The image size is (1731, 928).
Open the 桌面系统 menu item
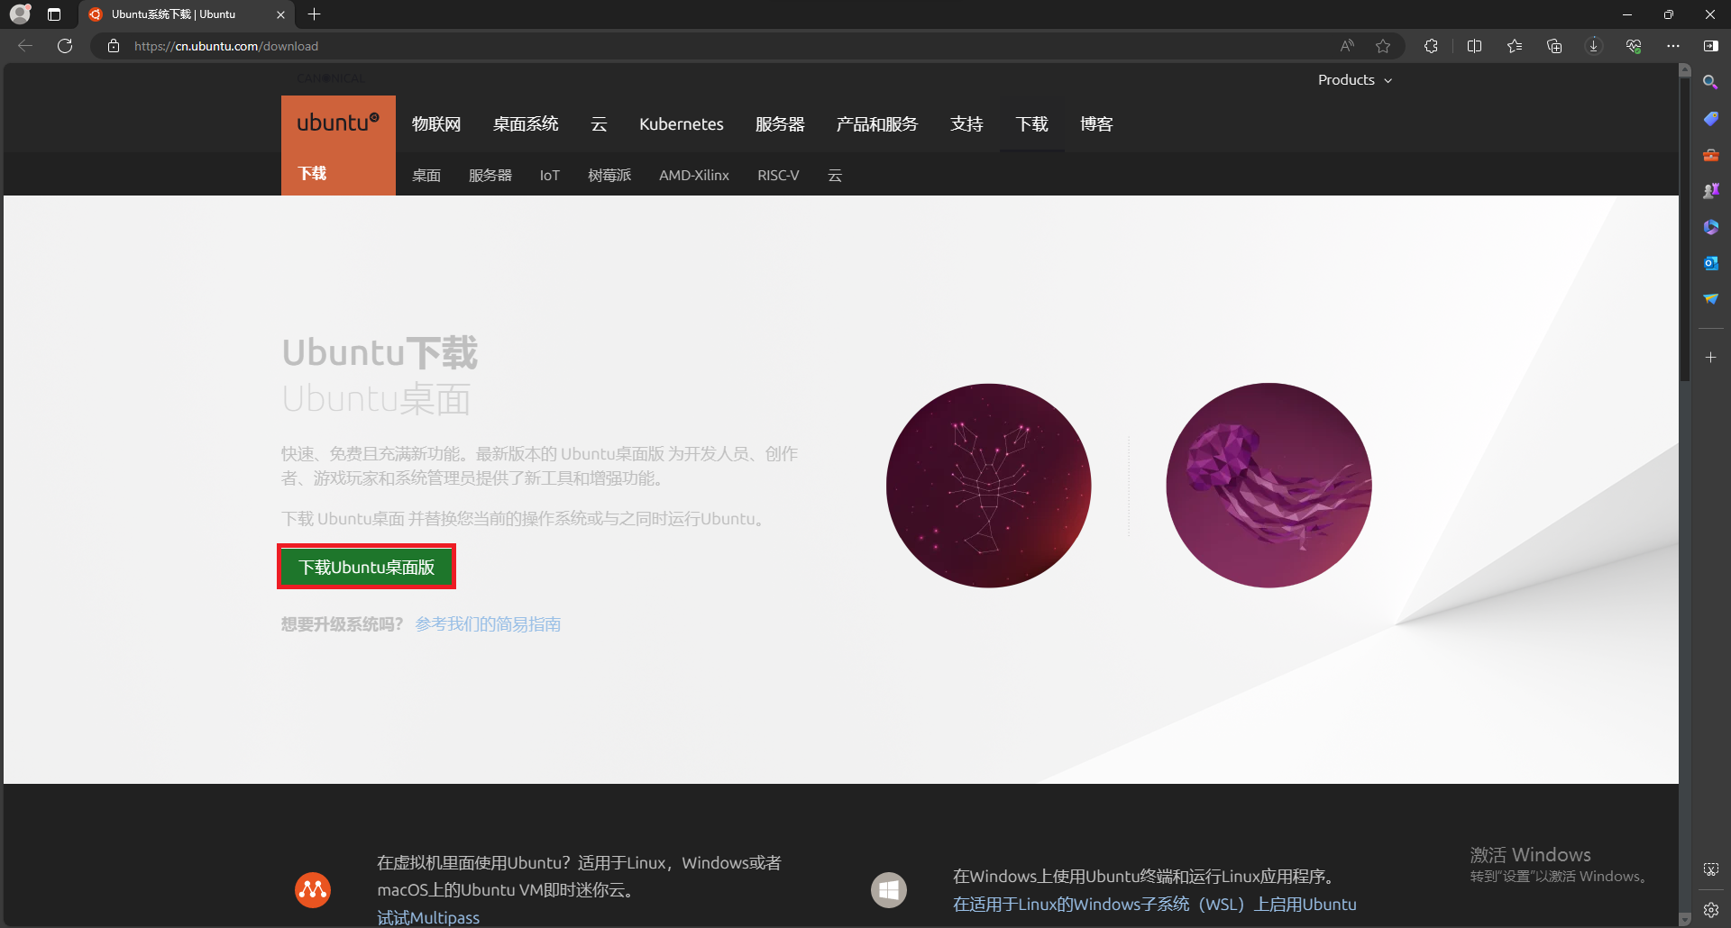(x=526, y=124)
